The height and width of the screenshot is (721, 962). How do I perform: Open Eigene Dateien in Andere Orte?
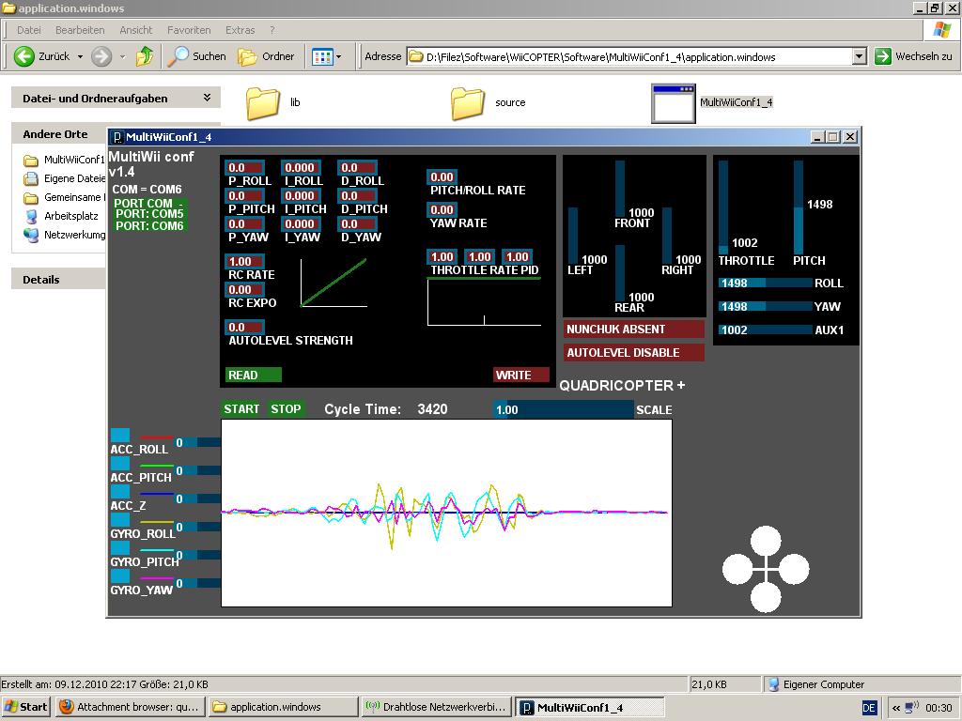tap(65, 178)
